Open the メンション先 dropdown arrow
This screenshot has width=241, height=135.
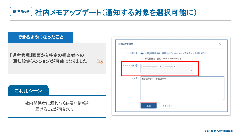pyautogui.click(x=191, y=71)
